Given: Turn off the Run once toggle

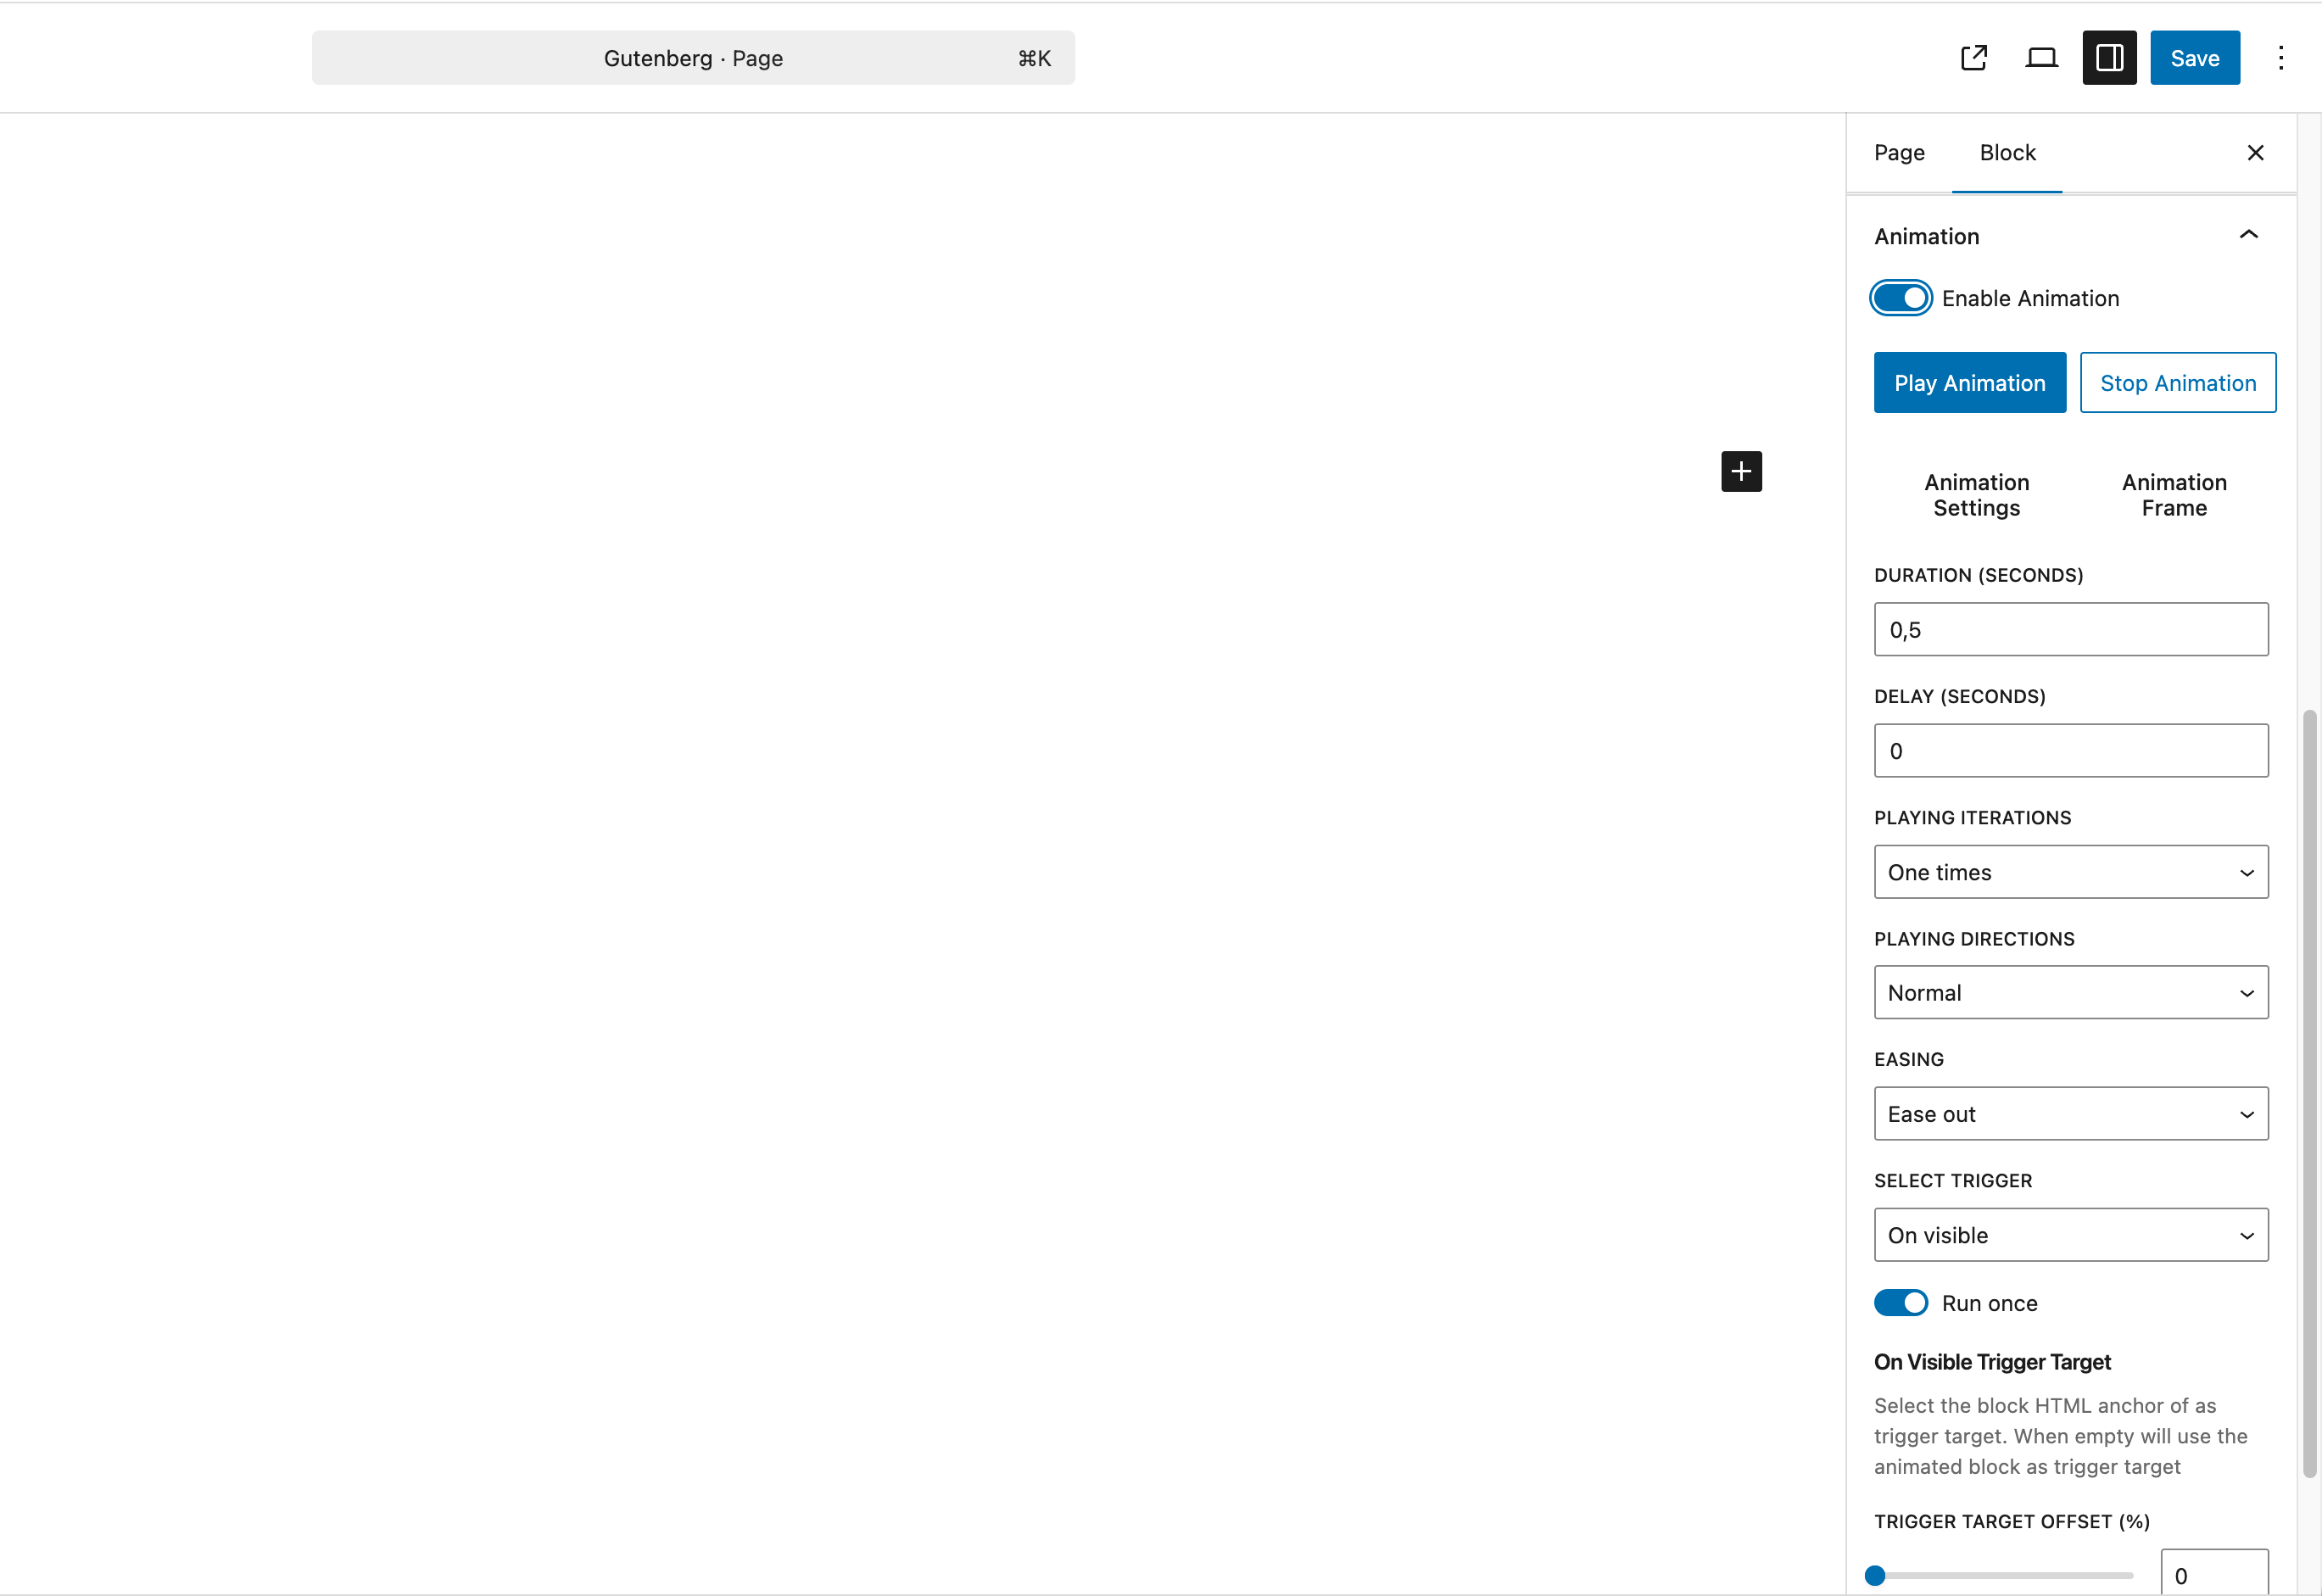Looking at the screenshot, I should click(x=1900, y=1303).
